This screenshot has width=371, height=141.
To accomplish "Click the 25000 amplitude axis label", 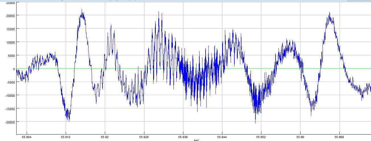I will [x=10, y=3].
